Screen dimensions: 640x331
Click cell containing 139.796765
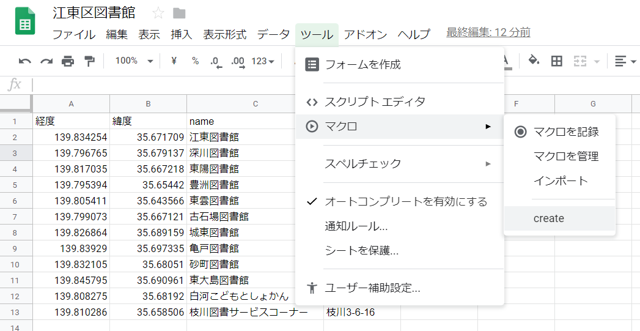71,153
